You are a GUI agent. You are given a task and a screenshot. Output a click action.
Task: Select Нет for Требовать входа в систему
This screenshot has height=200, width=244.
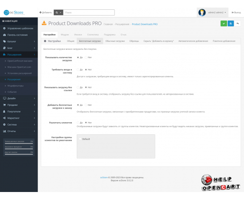click(x=86, y=70)
